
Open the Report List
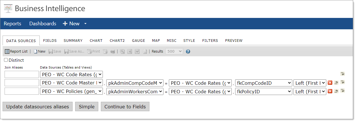(16, 51)
